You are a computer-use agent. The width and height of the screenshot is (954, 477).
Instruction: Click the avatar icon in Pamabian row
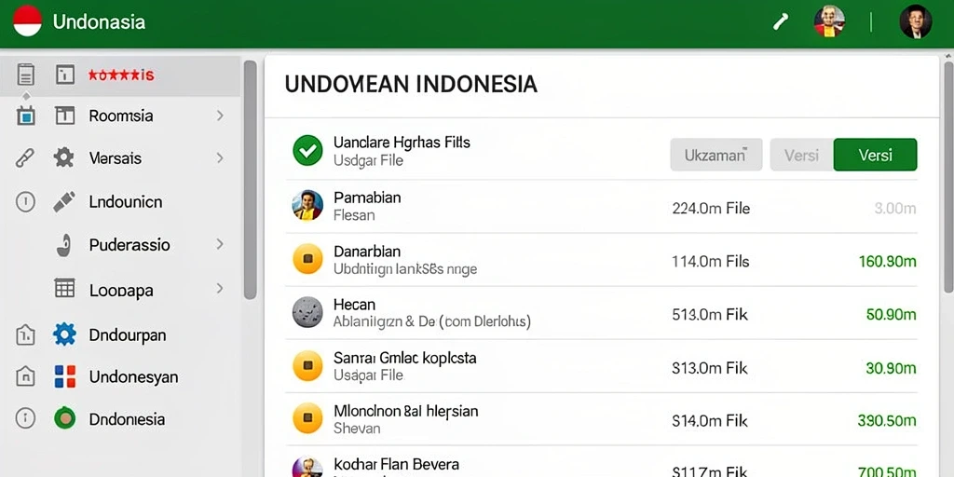click(307, 205)
